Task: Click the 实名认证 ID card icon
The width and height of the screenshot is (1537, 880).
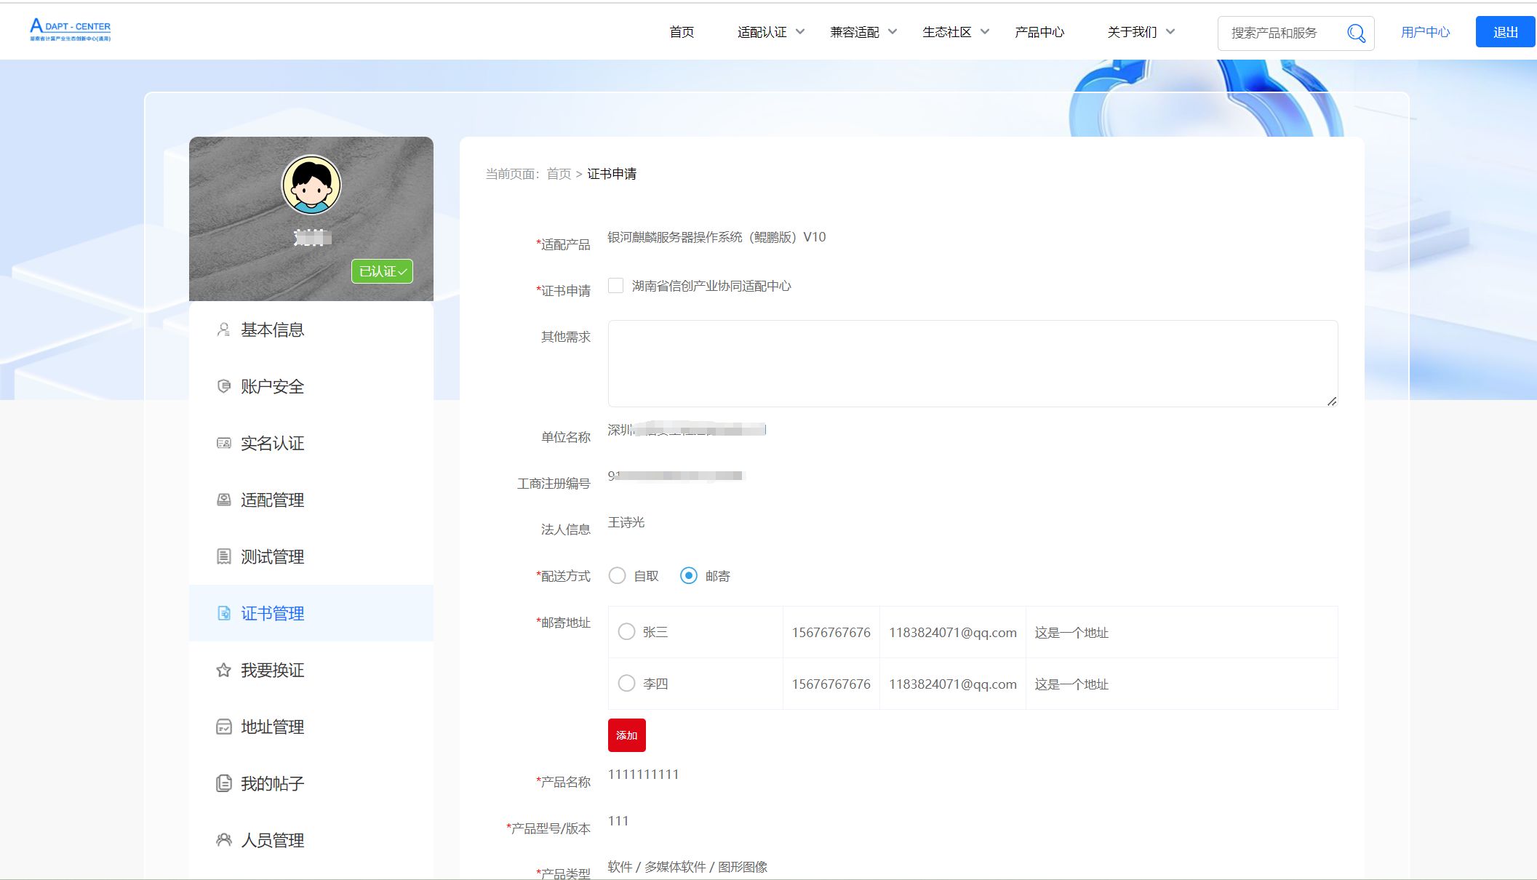Action: click(x=223, y=443)
